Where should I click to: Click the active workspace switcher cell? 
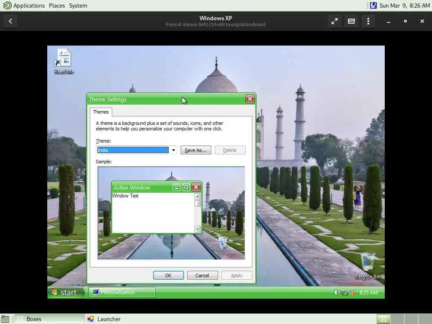coord(383,319)
